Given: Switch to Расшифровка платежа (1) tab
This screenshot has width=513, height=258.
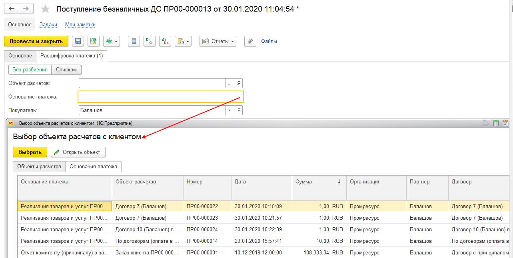Looking at the screenshot, I should [x=72, y=56].
